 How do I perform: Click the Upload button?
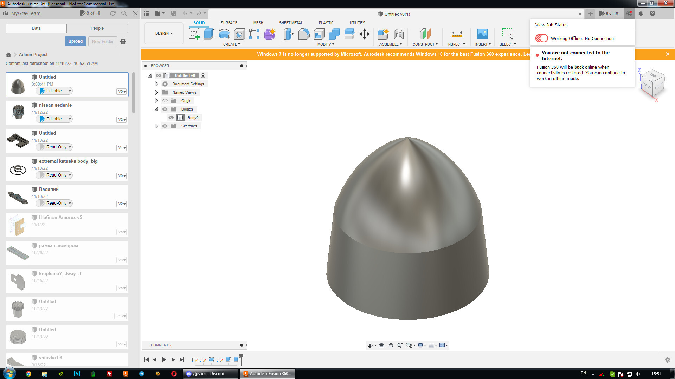click(x=75, y=41)
